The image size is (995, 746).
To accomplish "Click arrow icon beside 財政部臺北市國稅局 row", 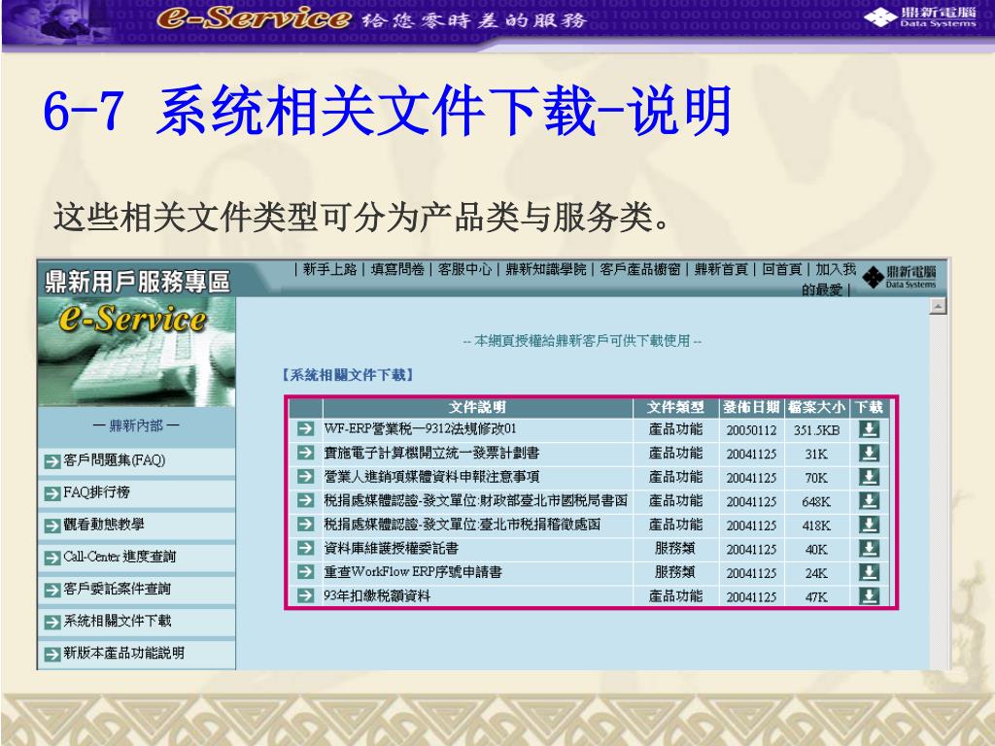I will [x=305, y=500].
